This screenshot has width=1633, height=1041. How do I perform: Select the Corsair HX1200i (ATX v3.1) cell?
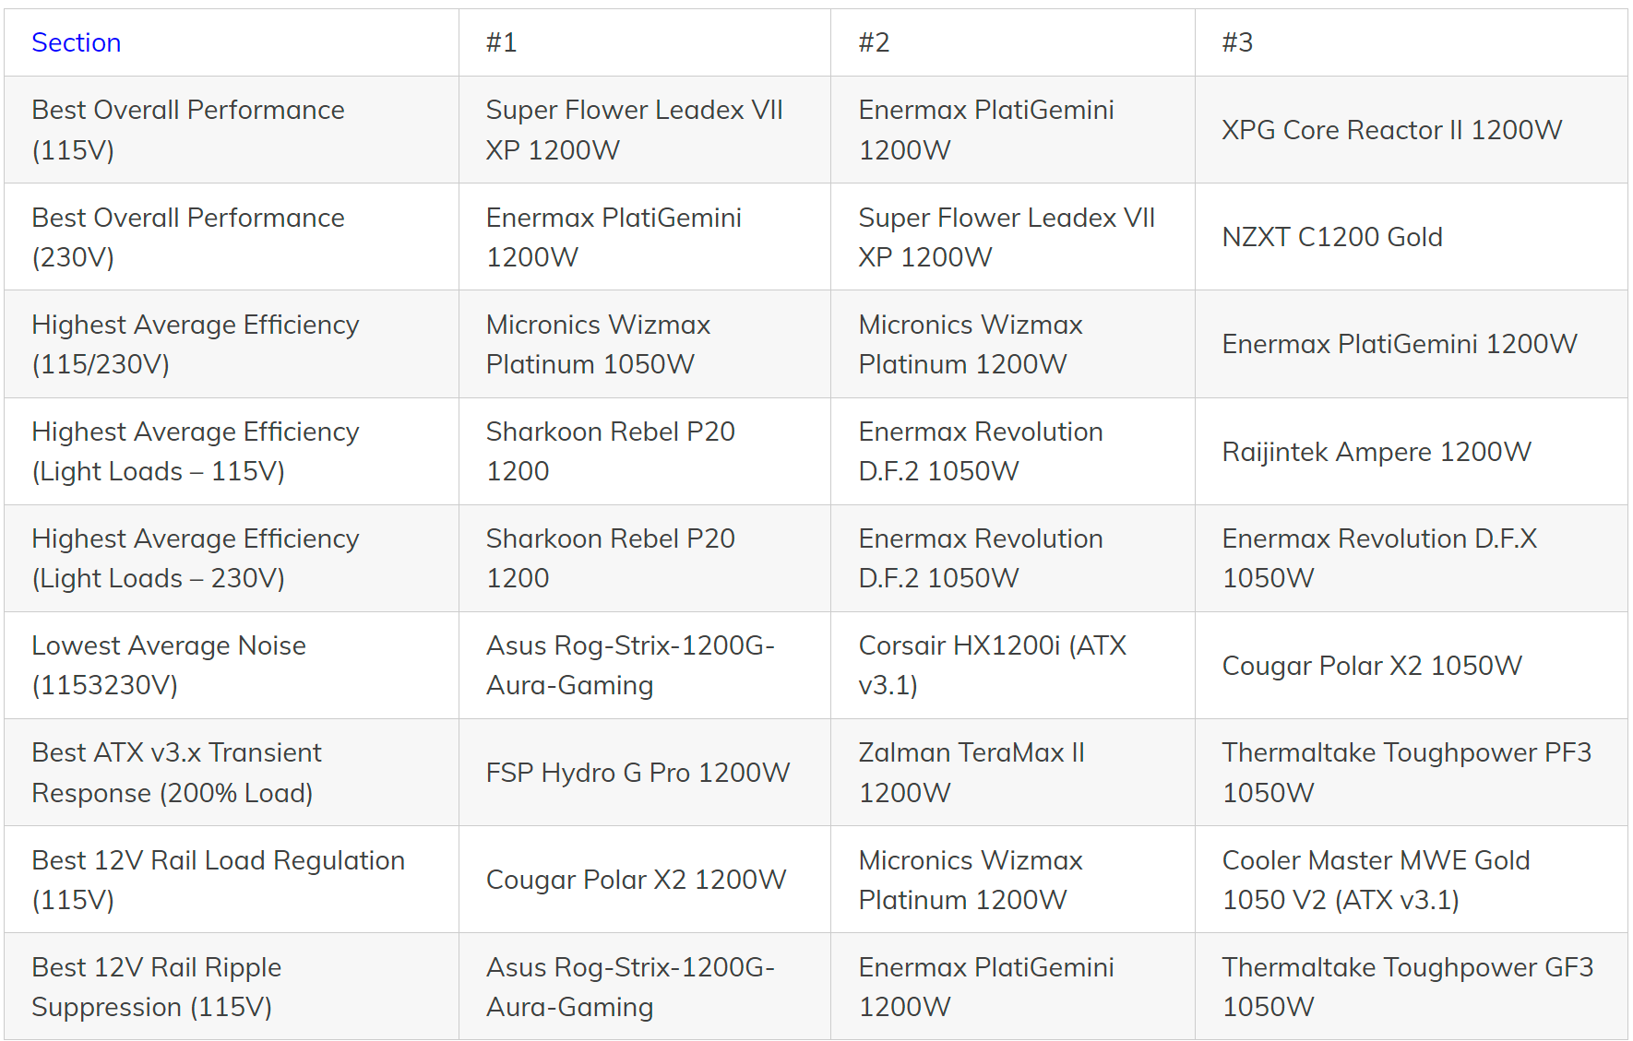click(992, 665)
